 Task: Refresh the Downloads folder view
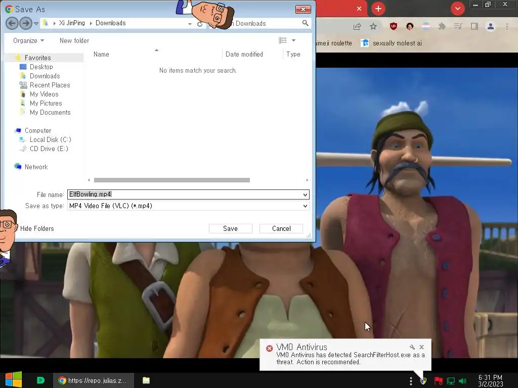pyautogui.click(x=199, y=24)
